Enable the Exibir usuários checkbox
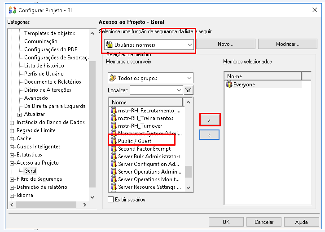This screenshot has width=325, height=232. [111, 200]
